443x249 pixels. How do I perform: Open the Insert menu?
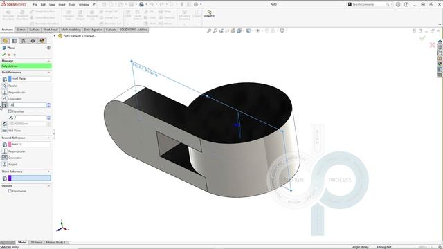(x=62, y=5)
